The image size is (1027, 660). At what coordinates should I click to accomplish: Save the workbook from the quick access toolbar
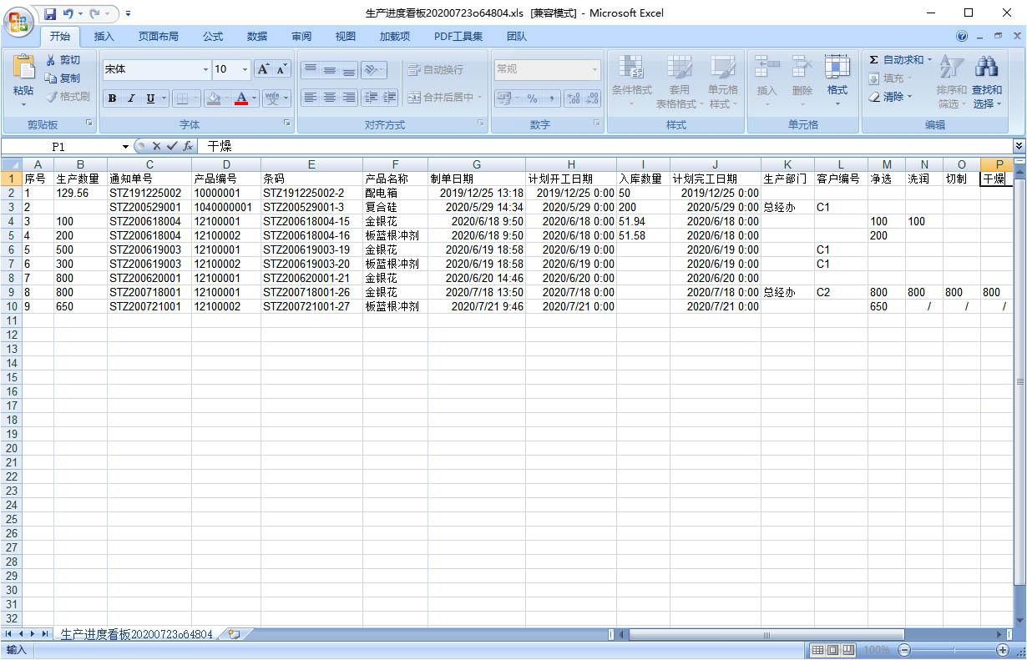coord(50,13)
